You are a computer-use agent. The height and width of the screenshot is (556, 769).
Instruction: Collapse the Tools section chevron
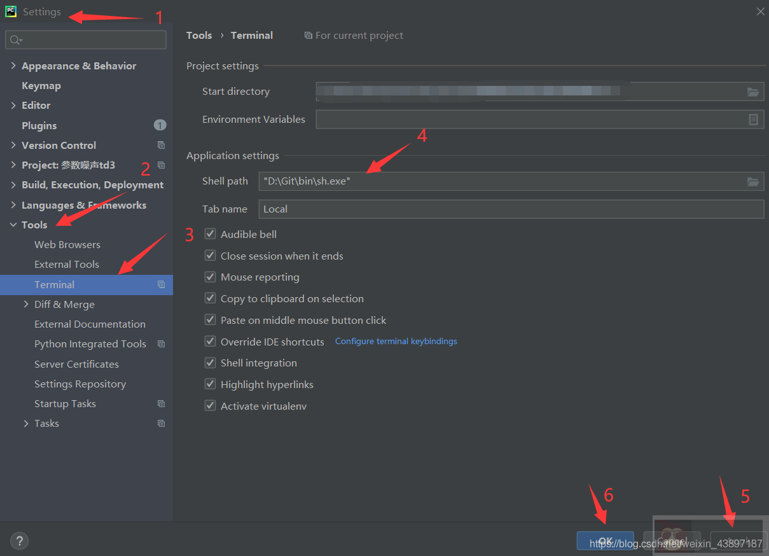click(13, 224)
